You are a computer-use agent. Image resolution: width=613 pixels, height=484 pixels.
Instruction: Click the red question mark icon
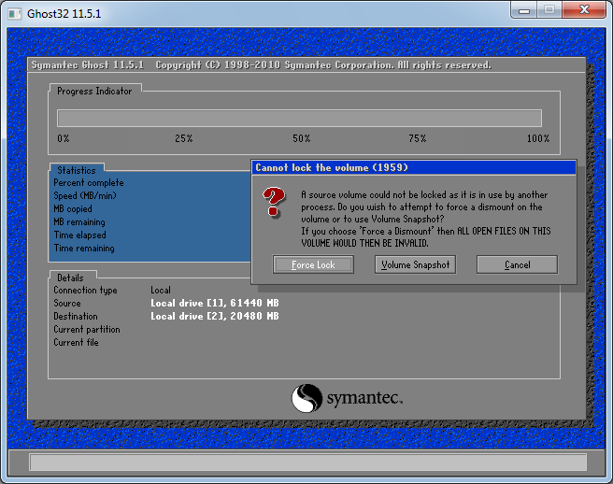tap(274, 202)
